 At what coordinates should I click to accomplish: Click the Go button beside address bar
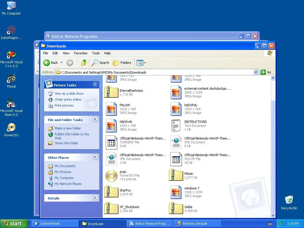[x=266, y=72]
